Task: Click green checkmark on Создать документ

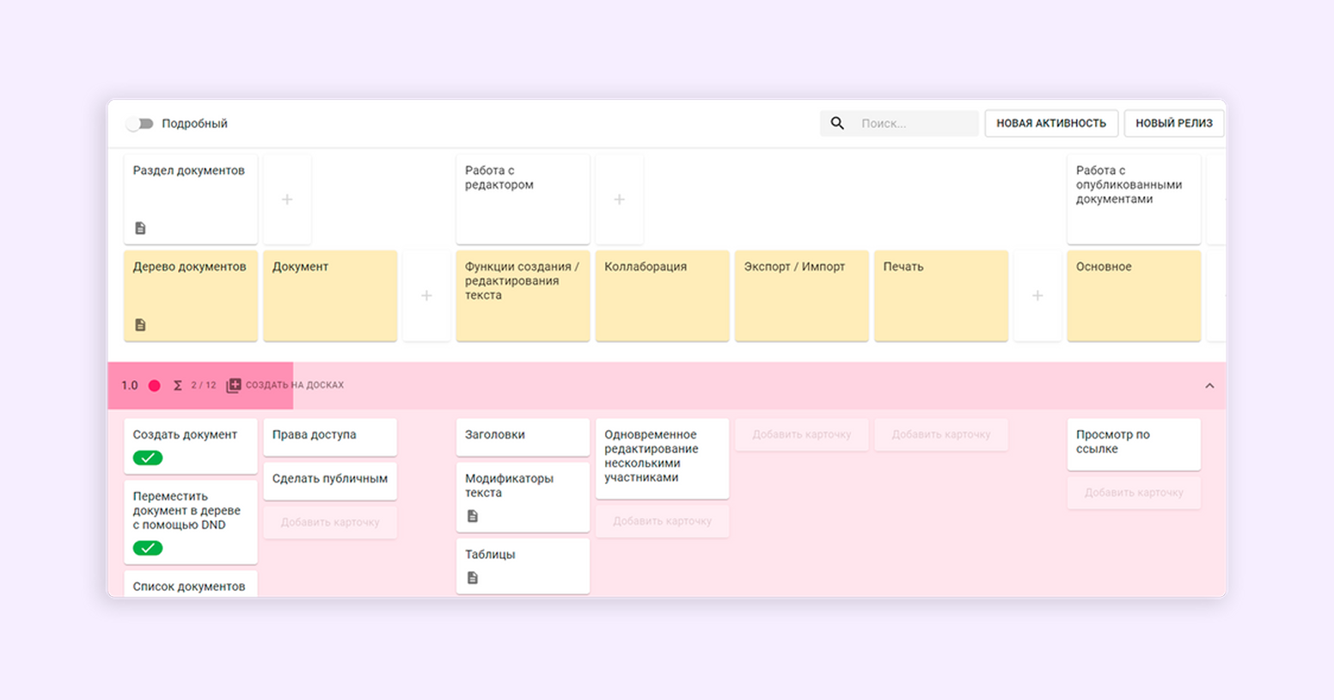Action: [x=148, y=457]
